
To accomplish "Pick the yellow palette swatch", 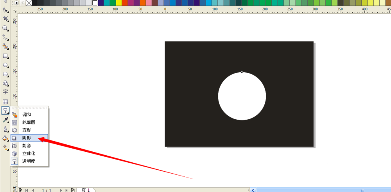I will pyautogui.click(x=119, y=3).
